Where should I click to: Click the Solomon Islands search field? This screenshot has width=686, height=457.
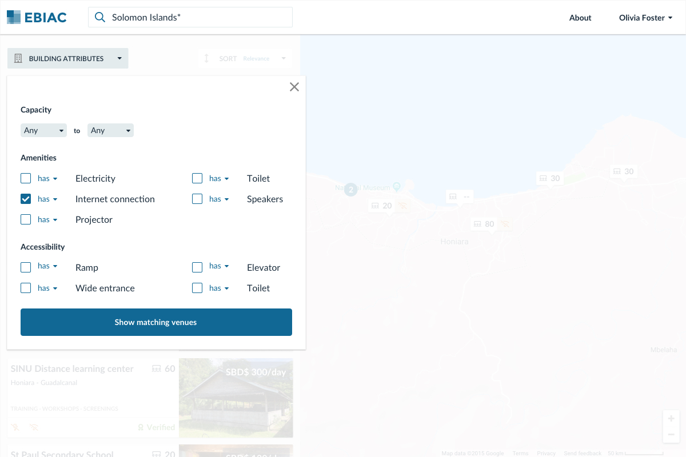(x=190, y=17)
